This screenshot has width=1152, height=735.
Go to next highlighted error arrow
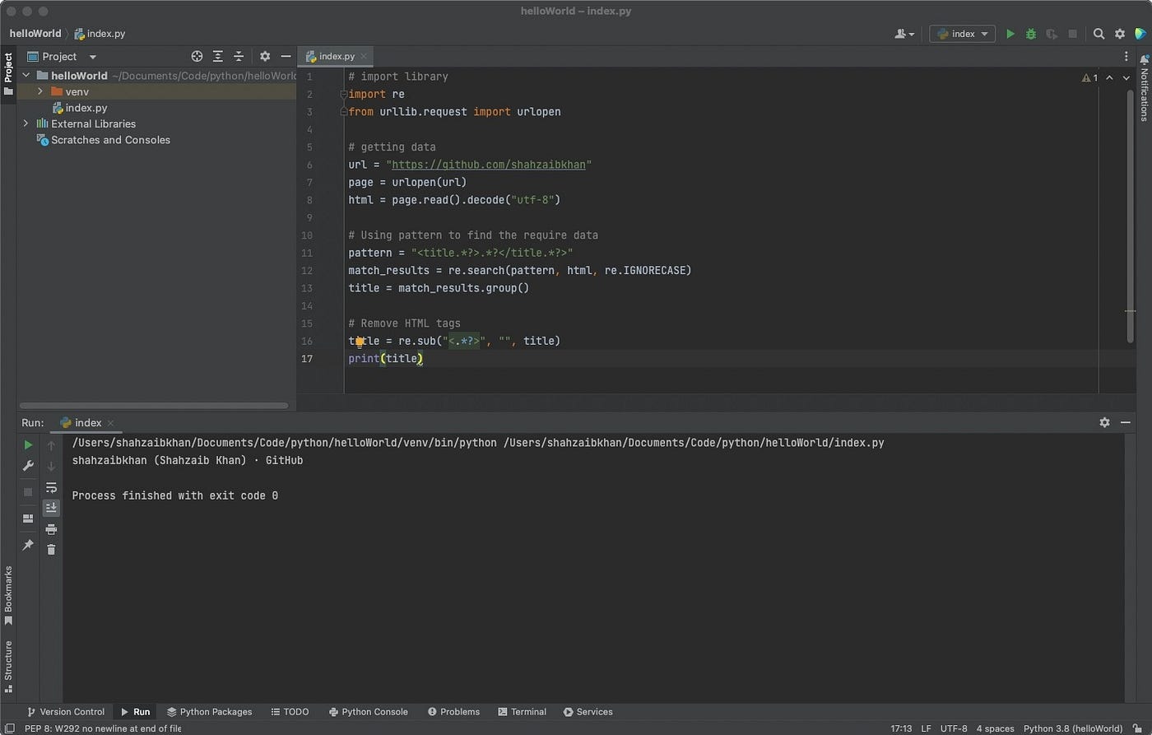click(x=1126, y=77)
